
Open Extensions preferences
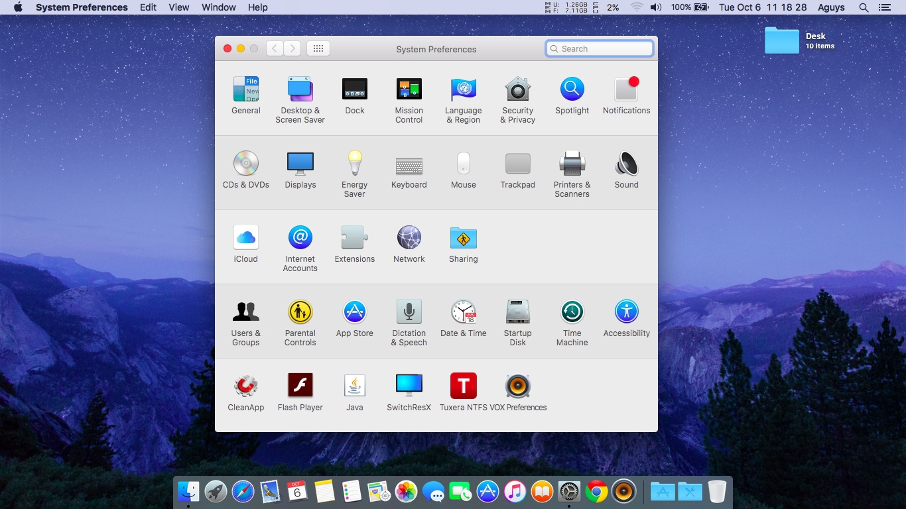coord(355,245)
